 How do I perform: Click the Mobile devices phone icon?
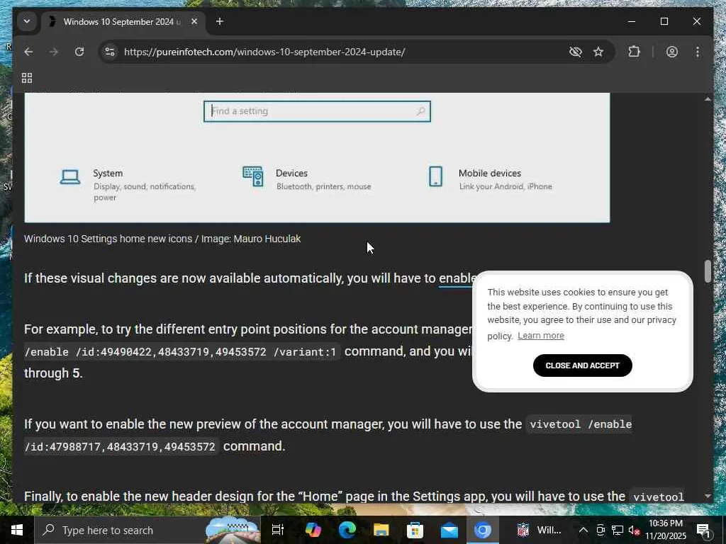coord(436,176)
